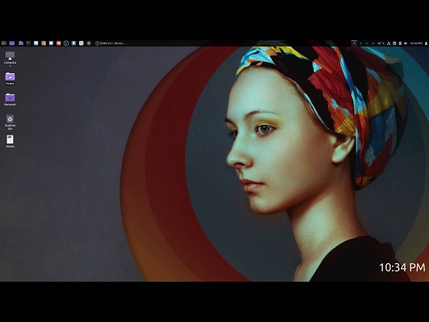Open the network connections tray icon
The width and height of the screenshot is (429, 322).
[389, 43]
